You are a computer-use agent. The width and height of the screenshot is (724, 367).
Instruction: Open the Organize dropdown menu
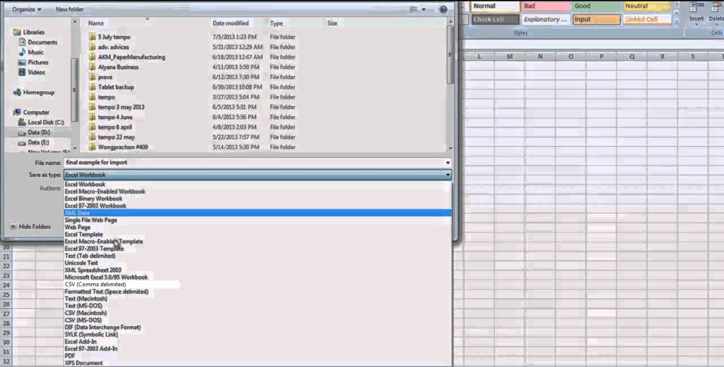point(27,10)
